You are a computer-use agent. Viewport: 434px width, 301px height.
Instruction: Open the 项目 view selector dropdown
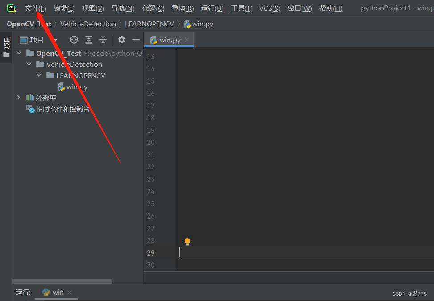[38, 40]
